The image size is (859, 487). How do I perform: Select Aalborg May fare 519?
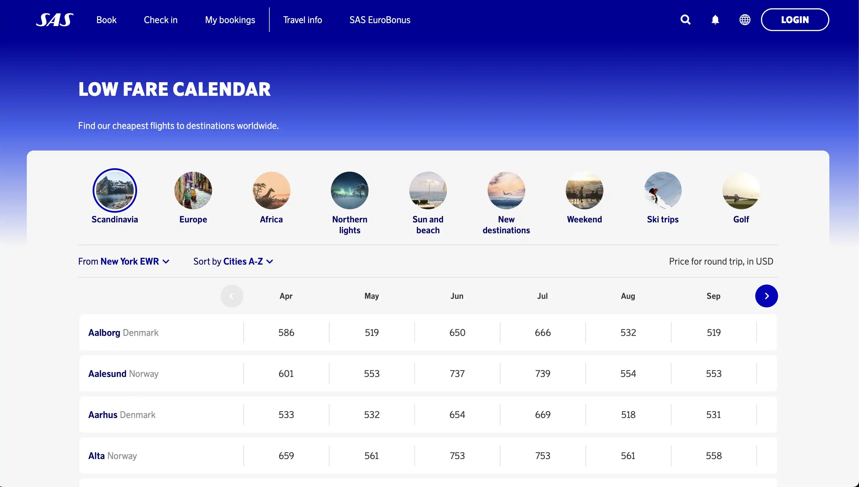click(x=372, y=332)
